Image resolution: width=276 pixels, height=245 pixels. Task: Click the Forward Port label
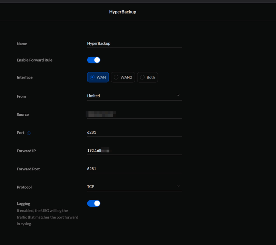(28, 169)
